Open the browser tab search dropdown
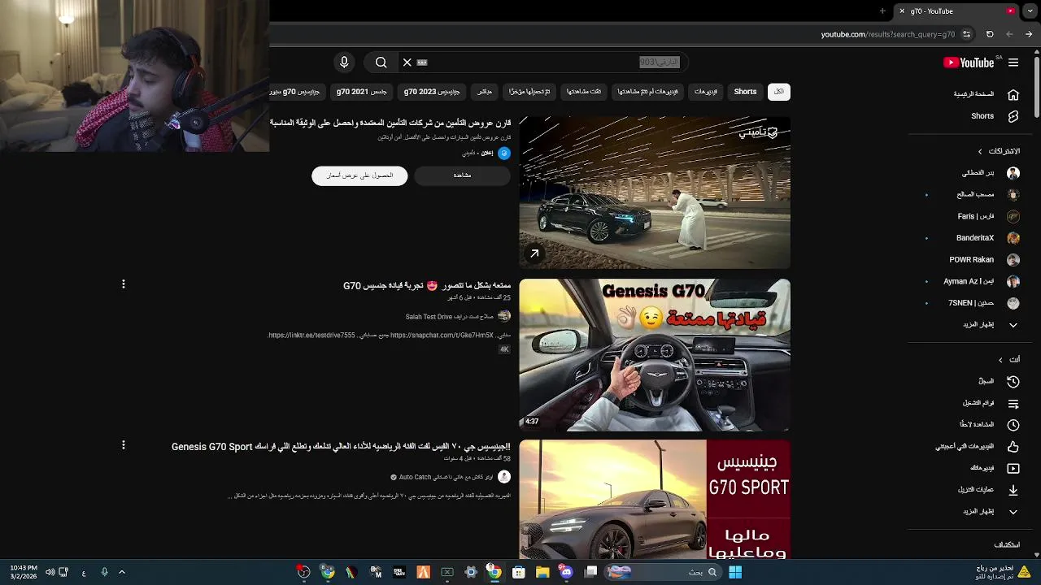This screenshot has height=585, width=1041. pos(1030,11)
